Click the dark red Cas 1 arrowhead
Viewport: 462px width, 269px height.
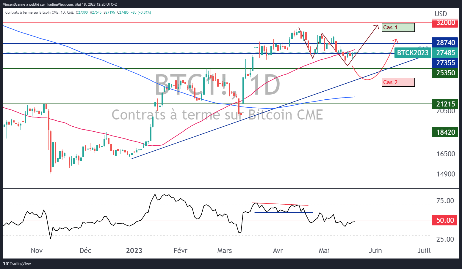point(377,26)
